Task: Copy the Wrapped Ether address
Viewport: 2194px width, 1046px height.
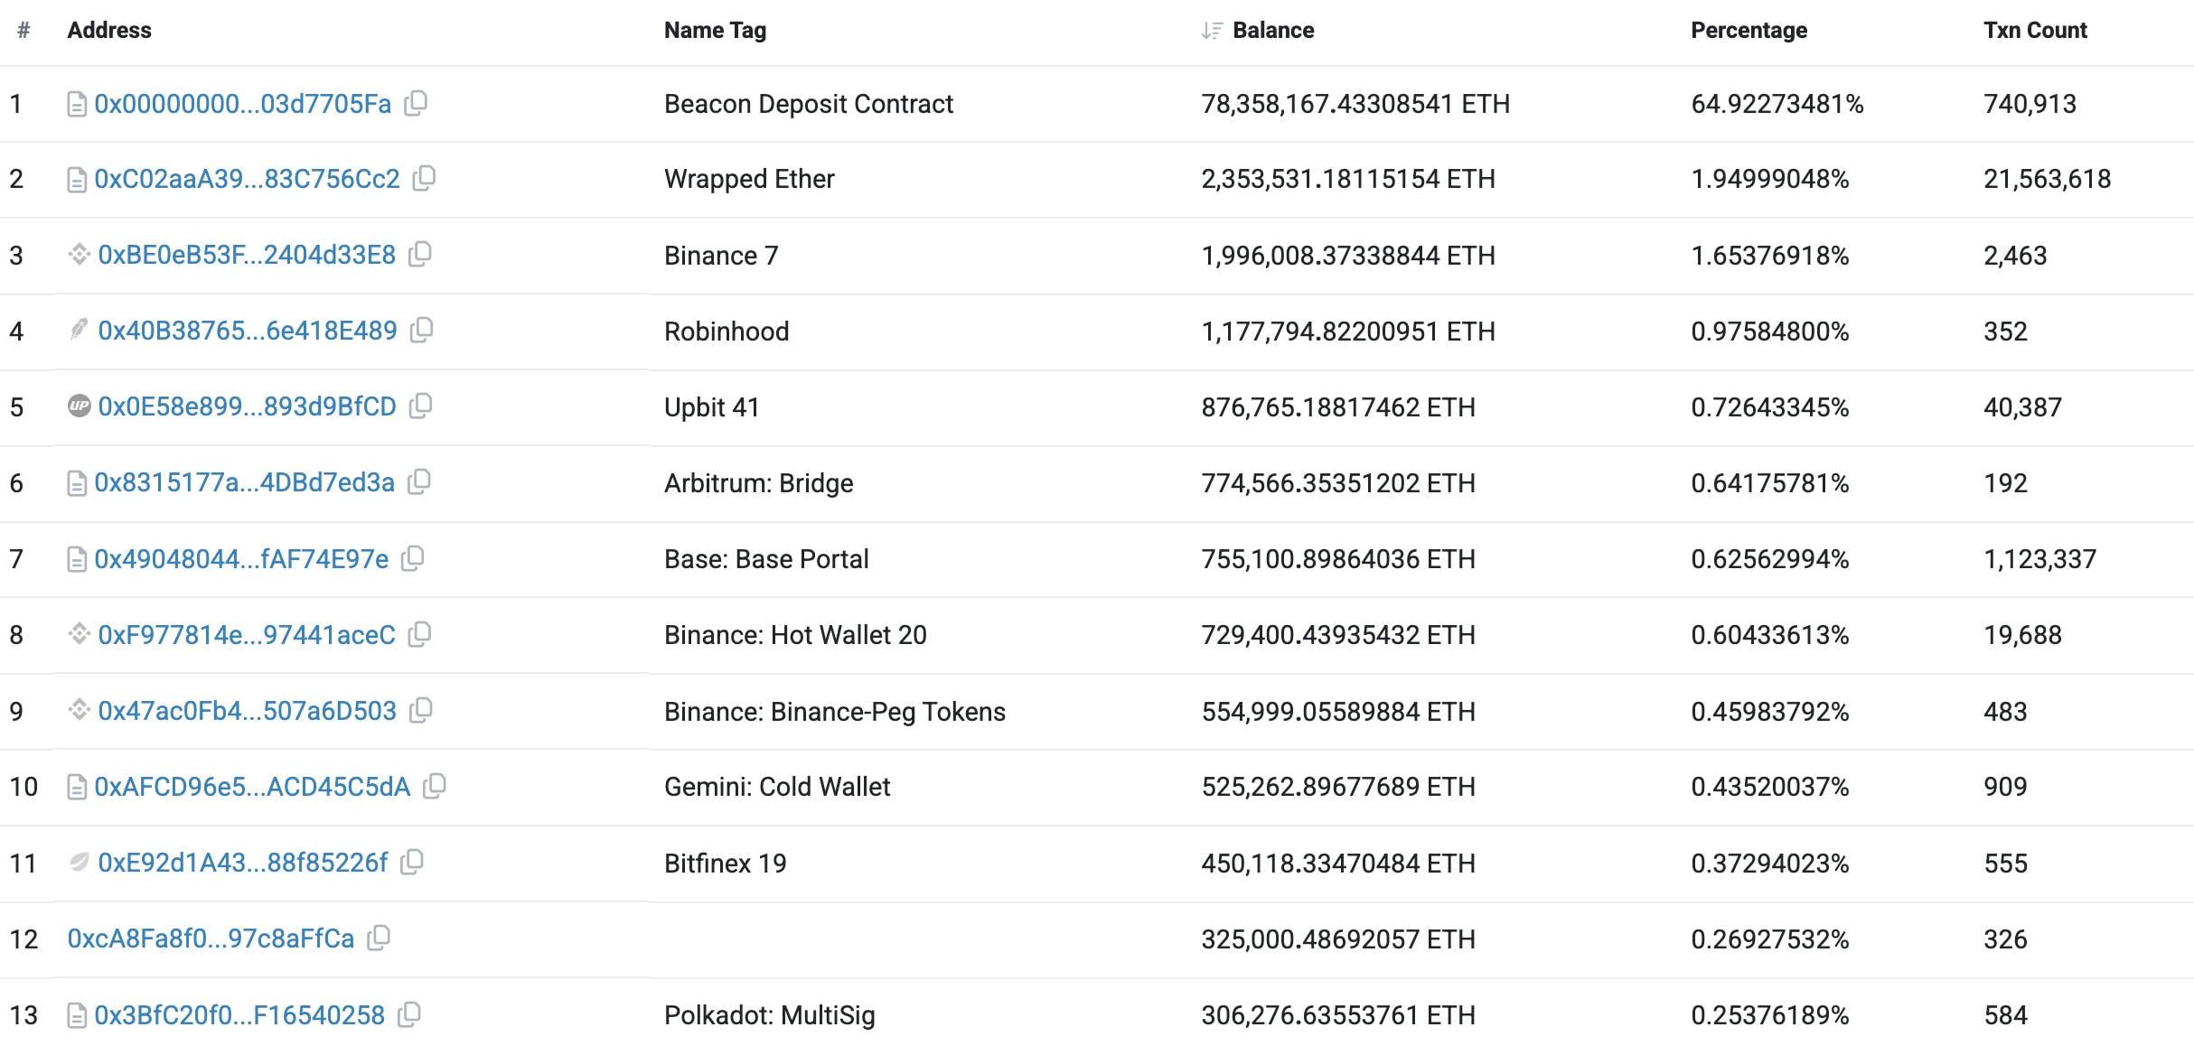Action: click(424, 178)
